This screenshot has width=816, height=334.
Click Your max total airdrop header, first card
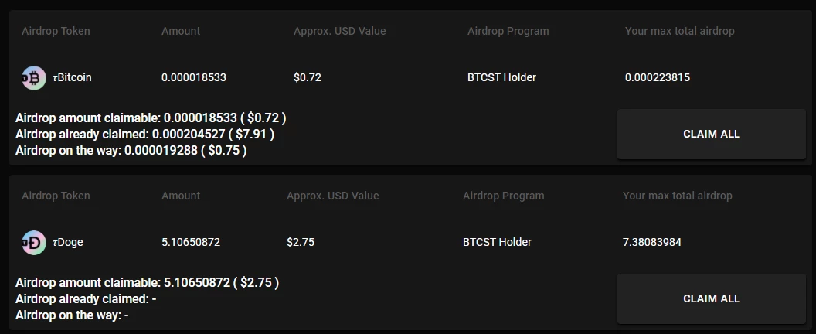(680, 31)
